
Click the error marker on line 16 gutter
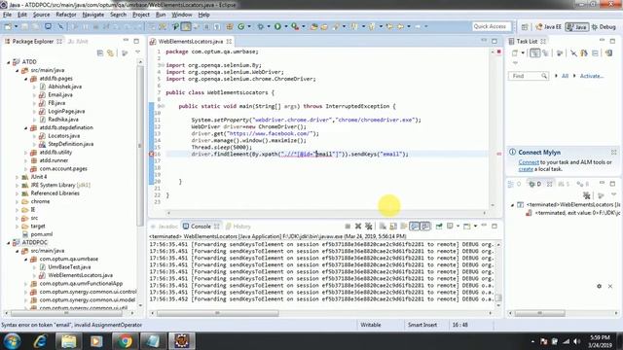(x=152, y=154)
